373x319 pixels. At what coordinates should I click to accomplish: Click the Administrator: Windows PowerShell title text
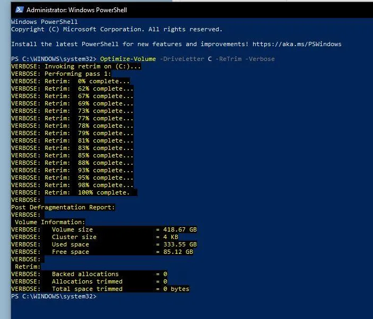(x=76, y=10)
